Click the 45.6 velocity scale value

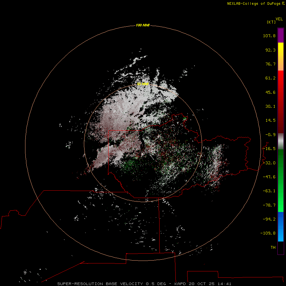tap(270, 92)
